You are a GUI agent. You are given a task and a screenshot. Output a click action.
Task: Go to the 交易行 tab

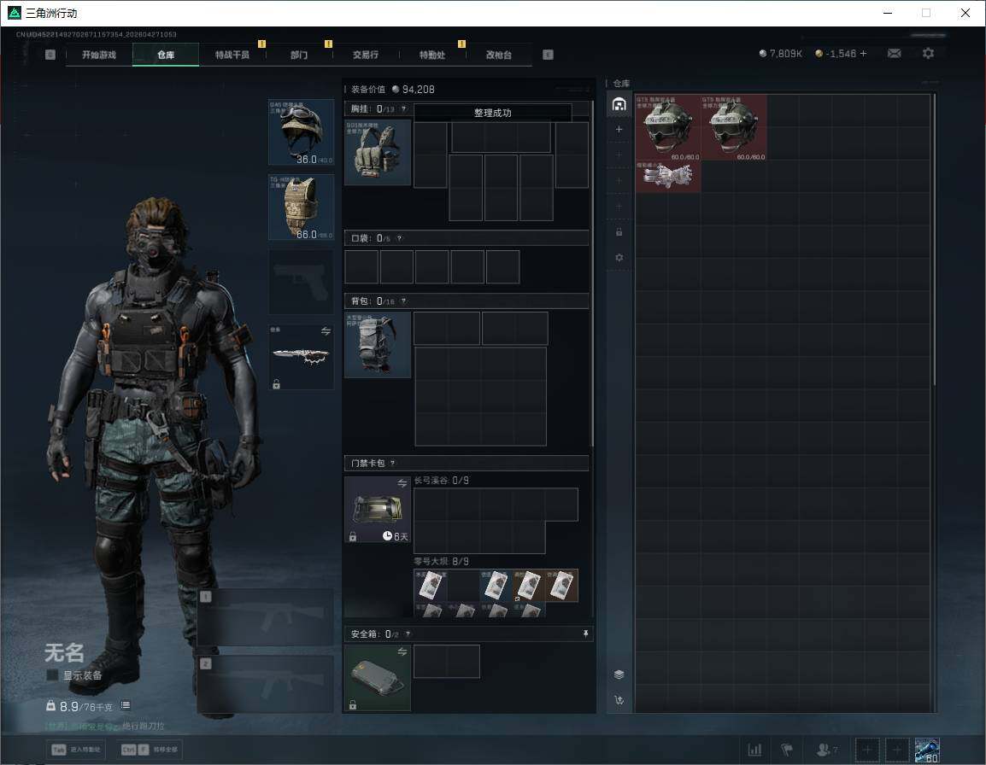pos(366,55)
